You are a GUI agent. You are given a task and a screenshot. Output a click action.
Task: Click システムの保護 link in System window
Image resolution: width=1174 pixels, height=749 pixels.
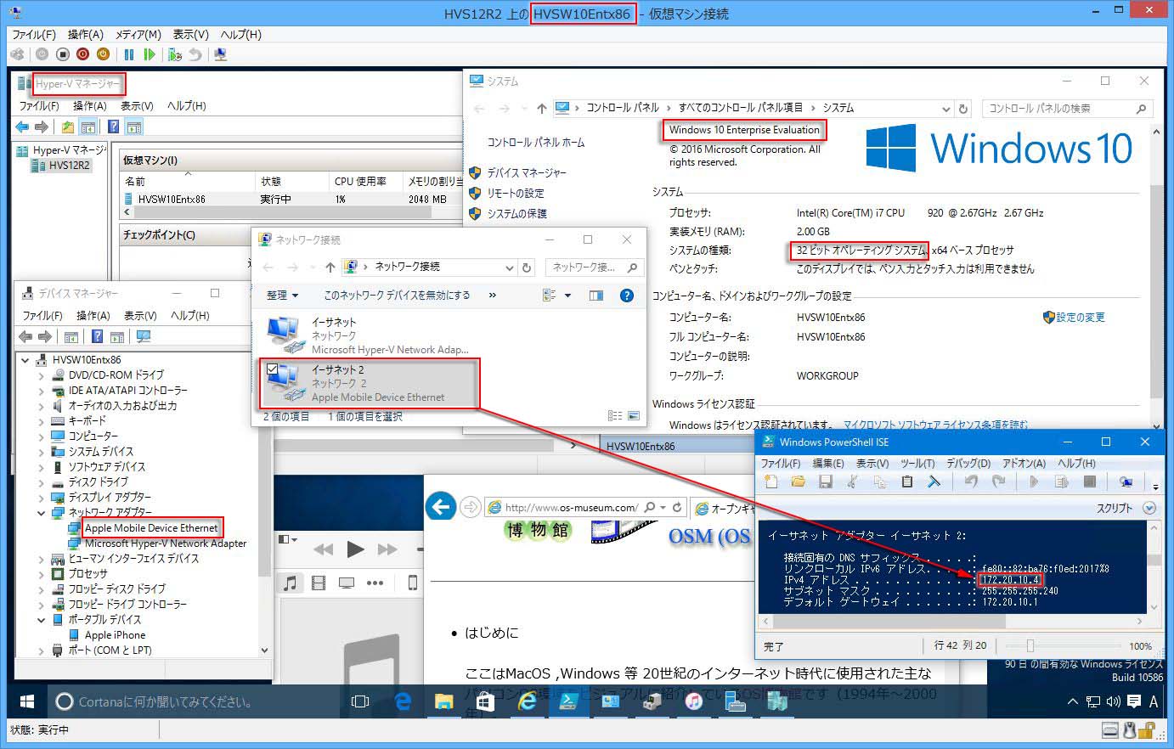pos(517,213)
